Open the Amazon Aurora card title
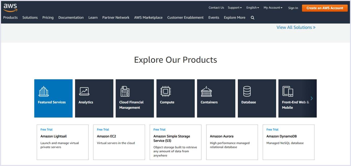The height and width of the screenshot is (166, 351). tap(222, 136)
